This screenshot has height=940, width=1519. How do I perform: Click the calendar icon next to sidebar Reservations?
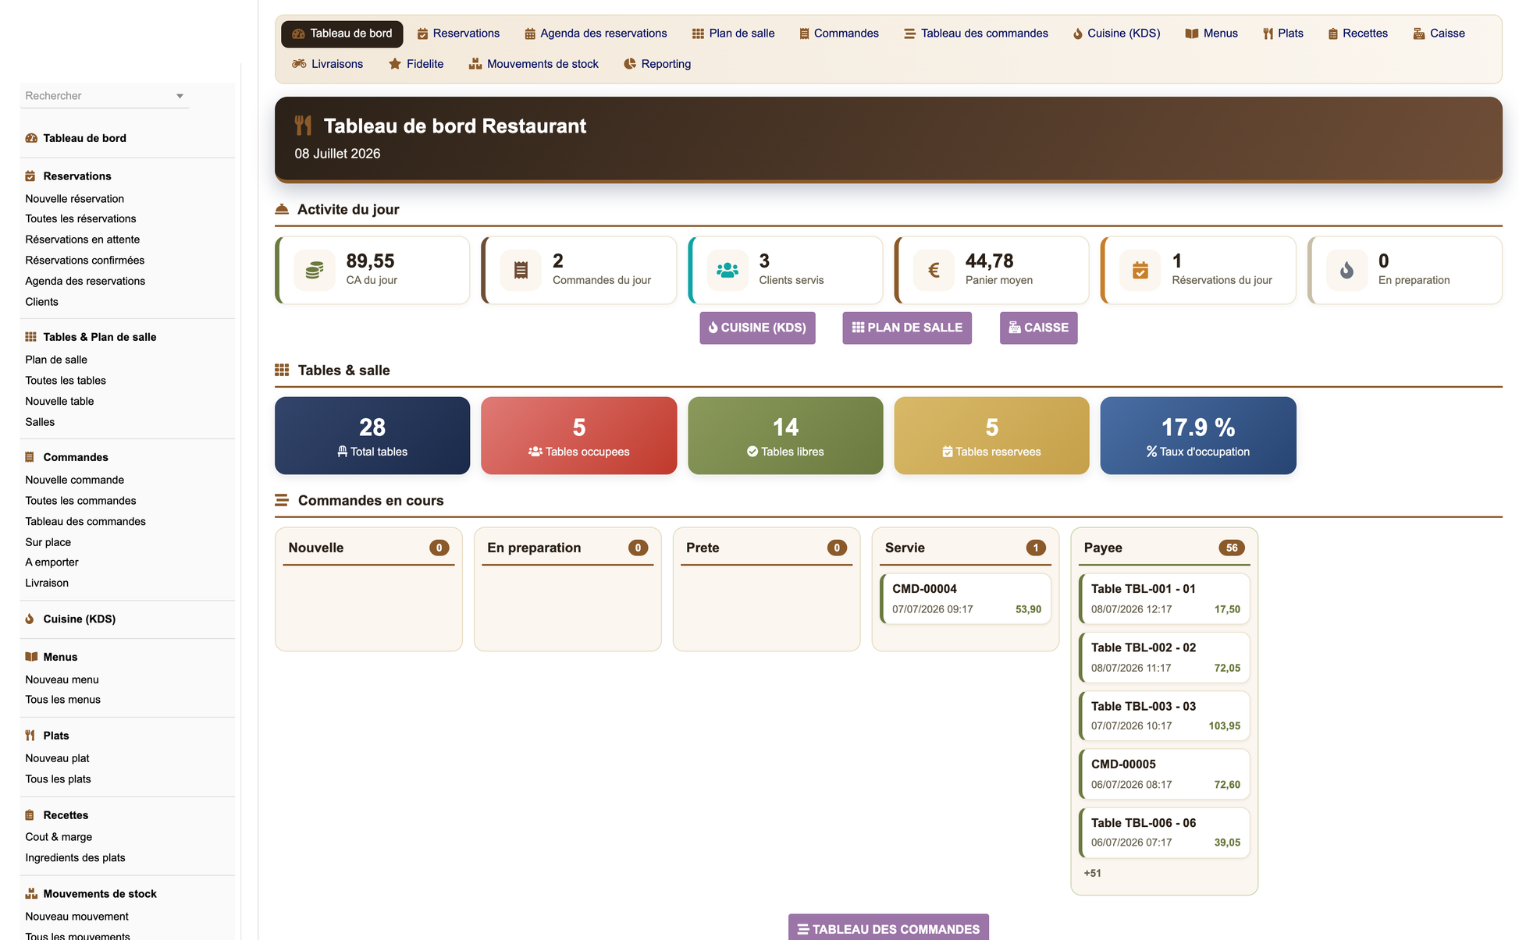point(30,176)
